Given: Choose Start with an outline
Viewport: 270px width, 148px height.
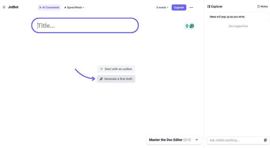Looking at the screenshot, I should [x=116, y=69].
